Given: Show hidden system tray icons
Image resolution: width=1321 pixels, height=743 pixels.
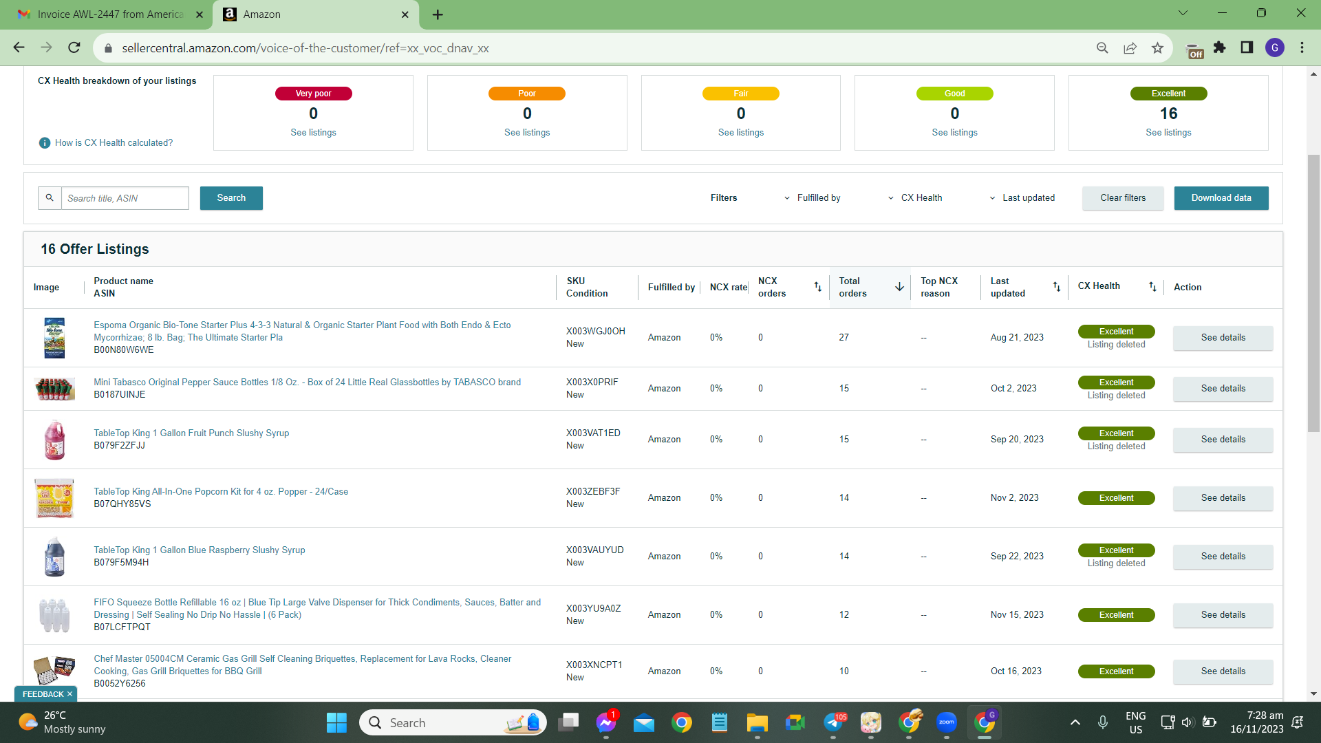Looking at the screenshot, I should pos(1075,722).
